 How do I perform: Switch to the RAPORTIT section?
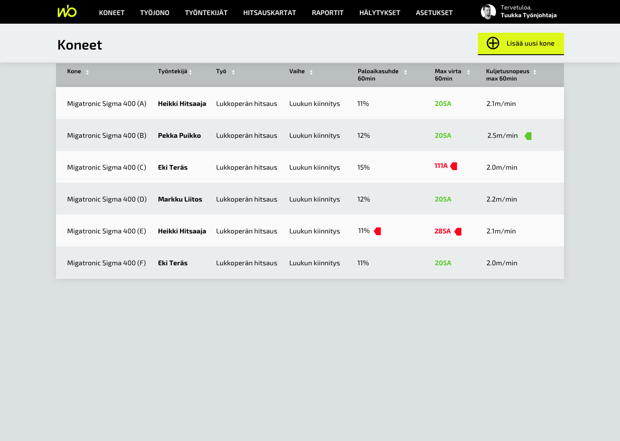click(328, 12)
